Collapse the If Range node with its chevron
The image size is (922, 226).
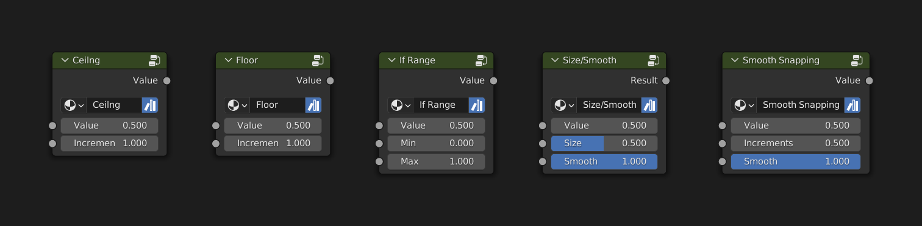click(x=391, y=60)
